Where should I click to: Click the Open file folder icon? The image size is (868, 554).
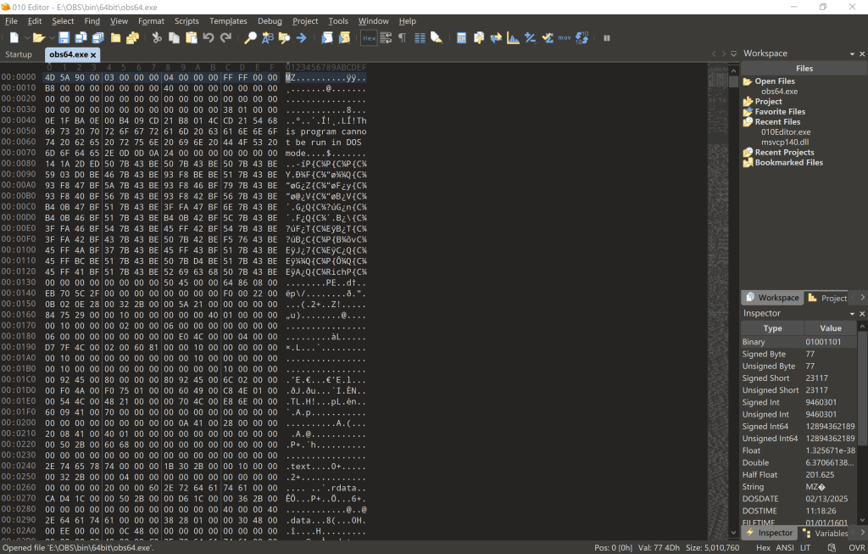38,37
